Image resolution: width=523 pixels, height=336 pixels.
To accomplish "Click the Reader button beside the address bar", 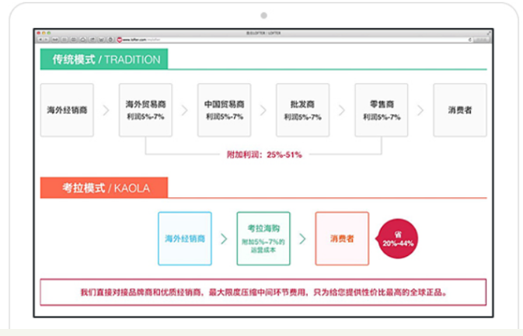I will [481, 40].
